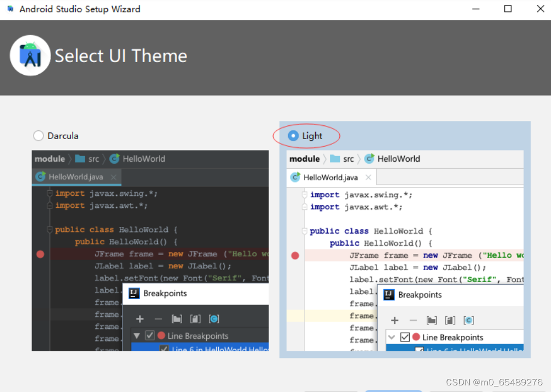Screen dimensions: 551x392
Task: Toggle Line Breakpoints checkbox in Darcula preview
Action: click(150, 335)
